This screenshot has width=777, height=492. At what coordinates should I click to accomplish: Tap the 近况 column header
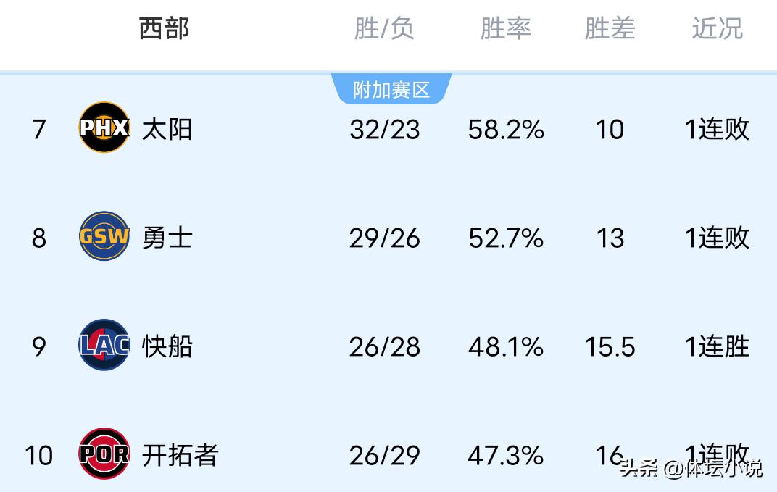tap(718, 29)
